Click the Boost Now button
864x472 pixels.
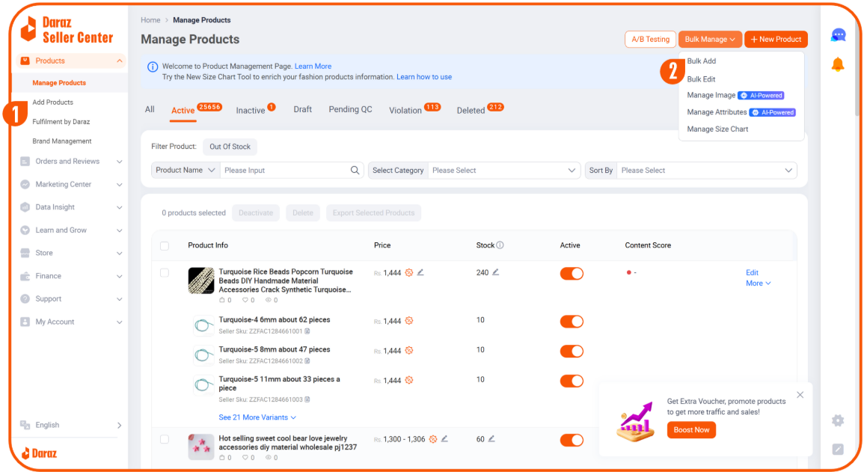[691, 430]
